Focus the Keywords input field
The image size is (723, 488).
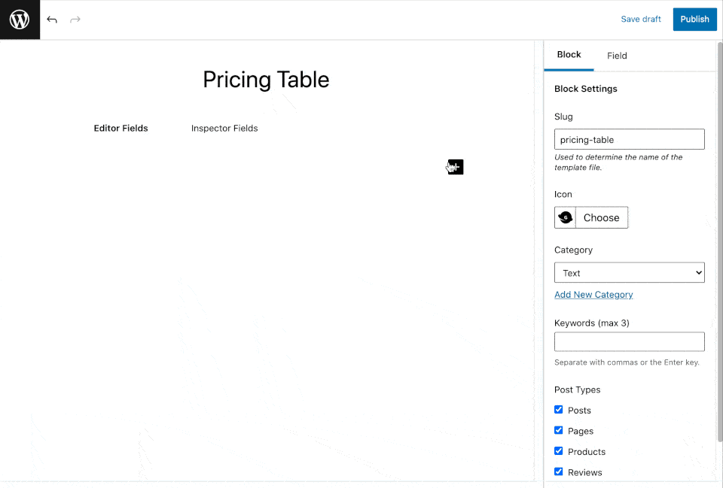pos(629,341)
